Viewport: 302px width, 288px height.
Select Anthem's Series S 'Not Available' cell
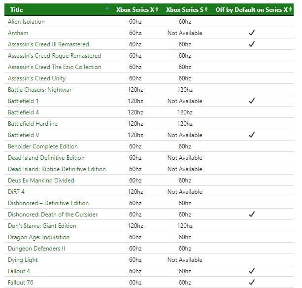coord(185,33)
